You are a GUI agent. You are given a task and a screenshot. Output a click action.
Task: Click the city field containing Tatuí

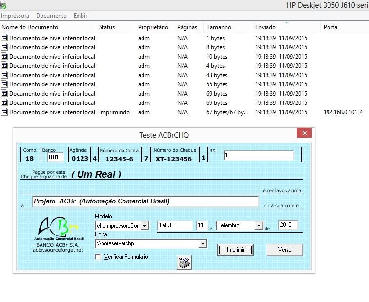pyautogui.click(x=175, y=225)
